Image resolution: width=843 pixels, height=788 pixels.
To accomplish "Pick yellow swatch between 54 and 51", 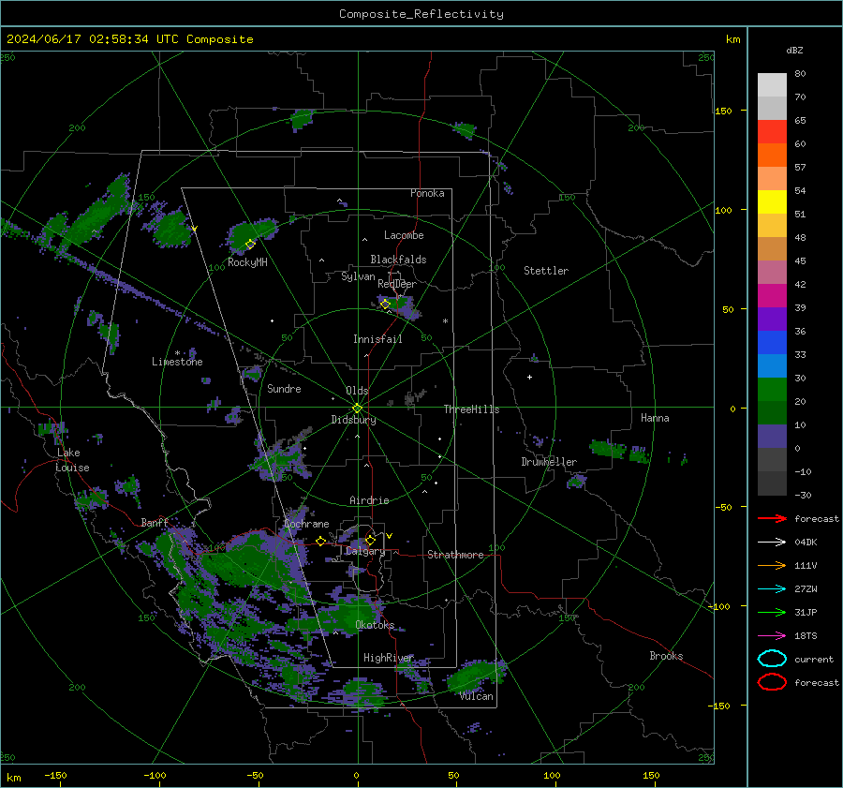I will (772, 201).
